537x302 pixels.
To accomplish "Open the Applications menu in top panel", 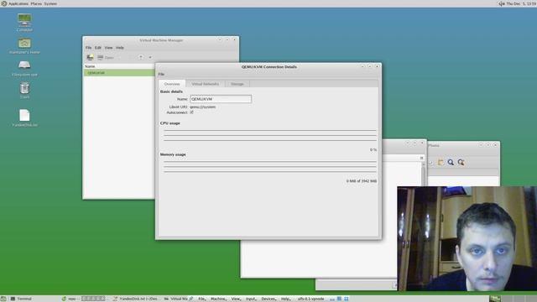I will (x=18, y=3).
